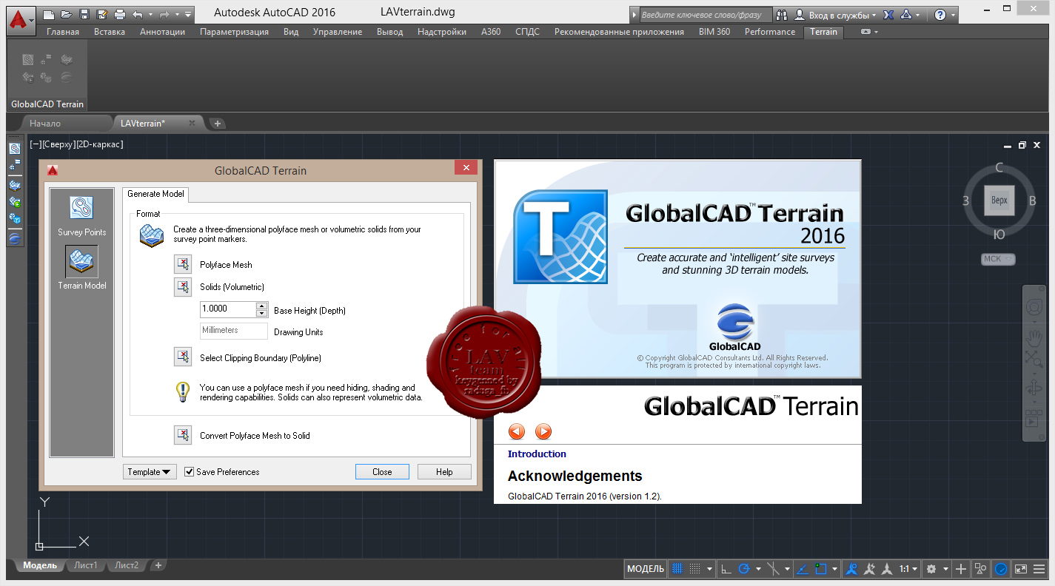Click the МОДЕЛЬ button in status bar
1055x586 pixels.
click(x=646, y=569)
